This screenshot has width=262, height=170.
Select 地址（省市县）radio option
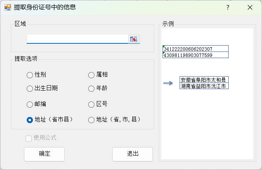click(x=30, y=120)
